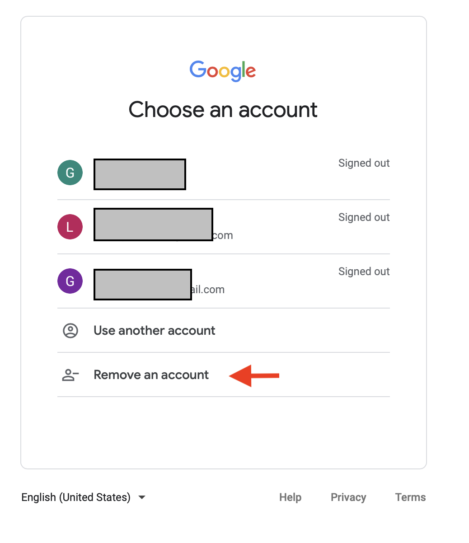Select Remove an account option
469x543 pixels.
coord(223,375)
